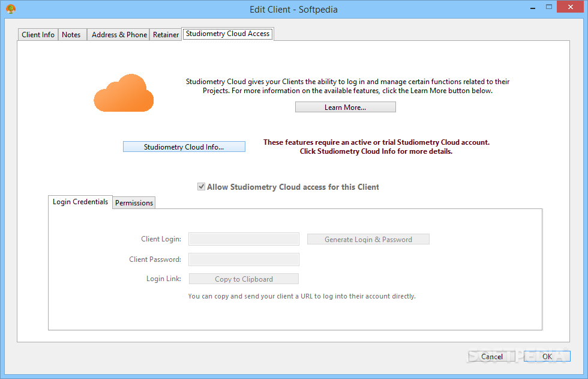Select the Retainer tab

pyautogui.click(x=166, y=34)
